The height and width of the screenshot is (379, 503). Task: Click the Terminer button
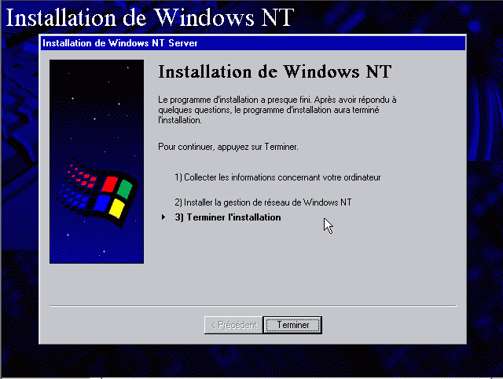tap(292, 325)
